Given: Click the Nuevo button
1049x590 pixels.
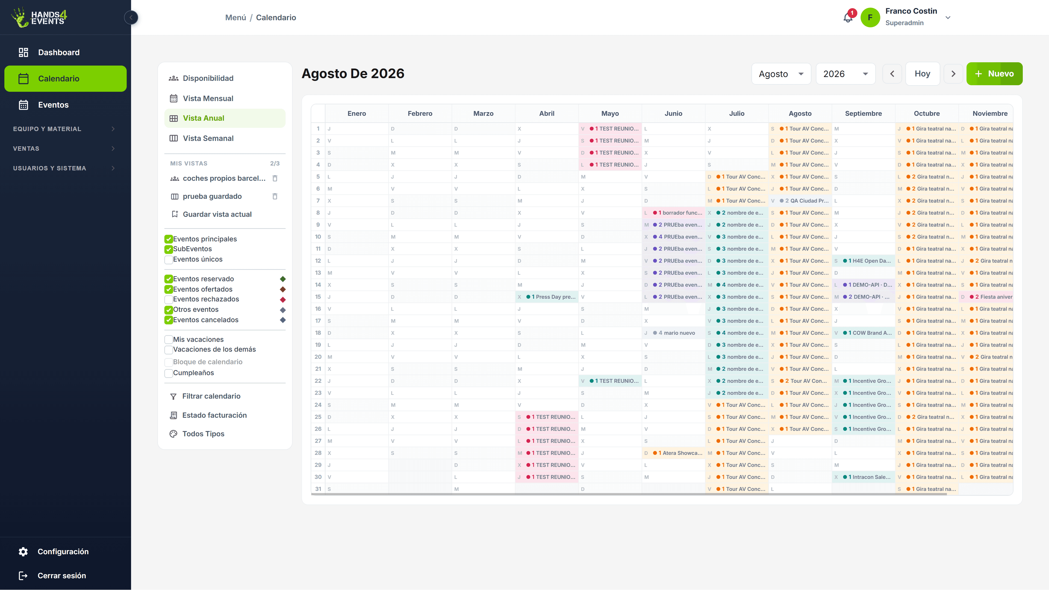Looking at the screenshot, I should point(994,74).
